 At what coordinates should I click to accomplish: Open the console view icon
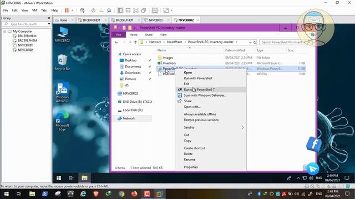[x=155, y=11]
